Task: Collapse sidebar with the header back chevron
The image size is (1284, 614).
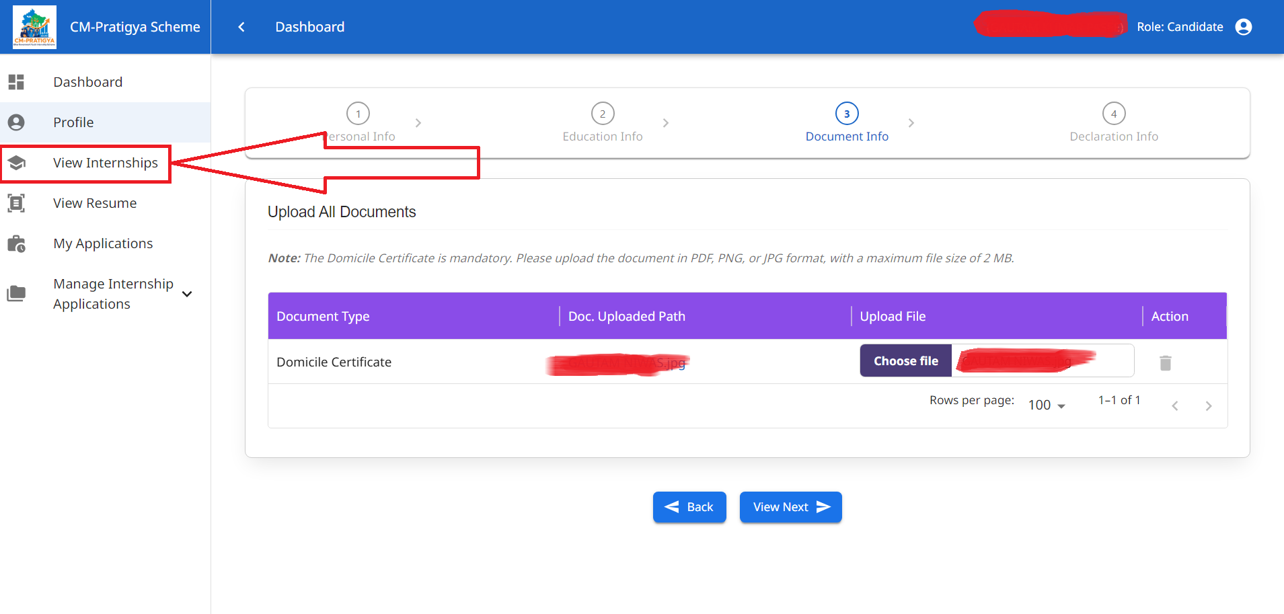Action: [x=241, y=27]
